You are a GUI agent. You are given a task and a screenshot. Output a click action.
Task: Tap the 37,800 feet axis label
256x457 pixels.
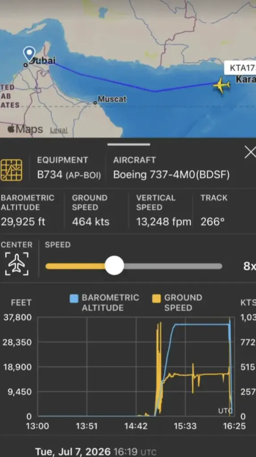click(17, 317)
